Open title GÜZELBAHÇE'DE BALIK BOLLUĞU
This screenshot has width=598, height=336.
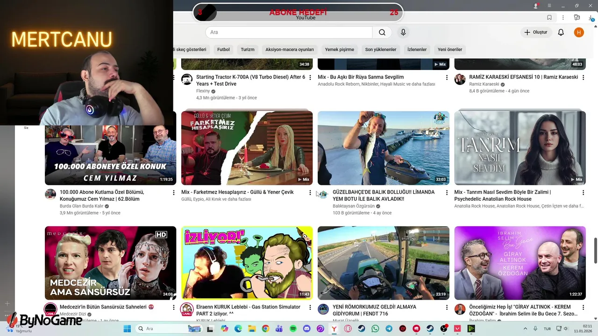point(384,196)
